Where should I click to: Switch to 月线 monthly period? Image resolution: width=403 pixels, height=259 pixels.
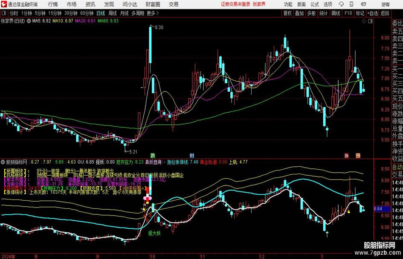tap(124, 13)
